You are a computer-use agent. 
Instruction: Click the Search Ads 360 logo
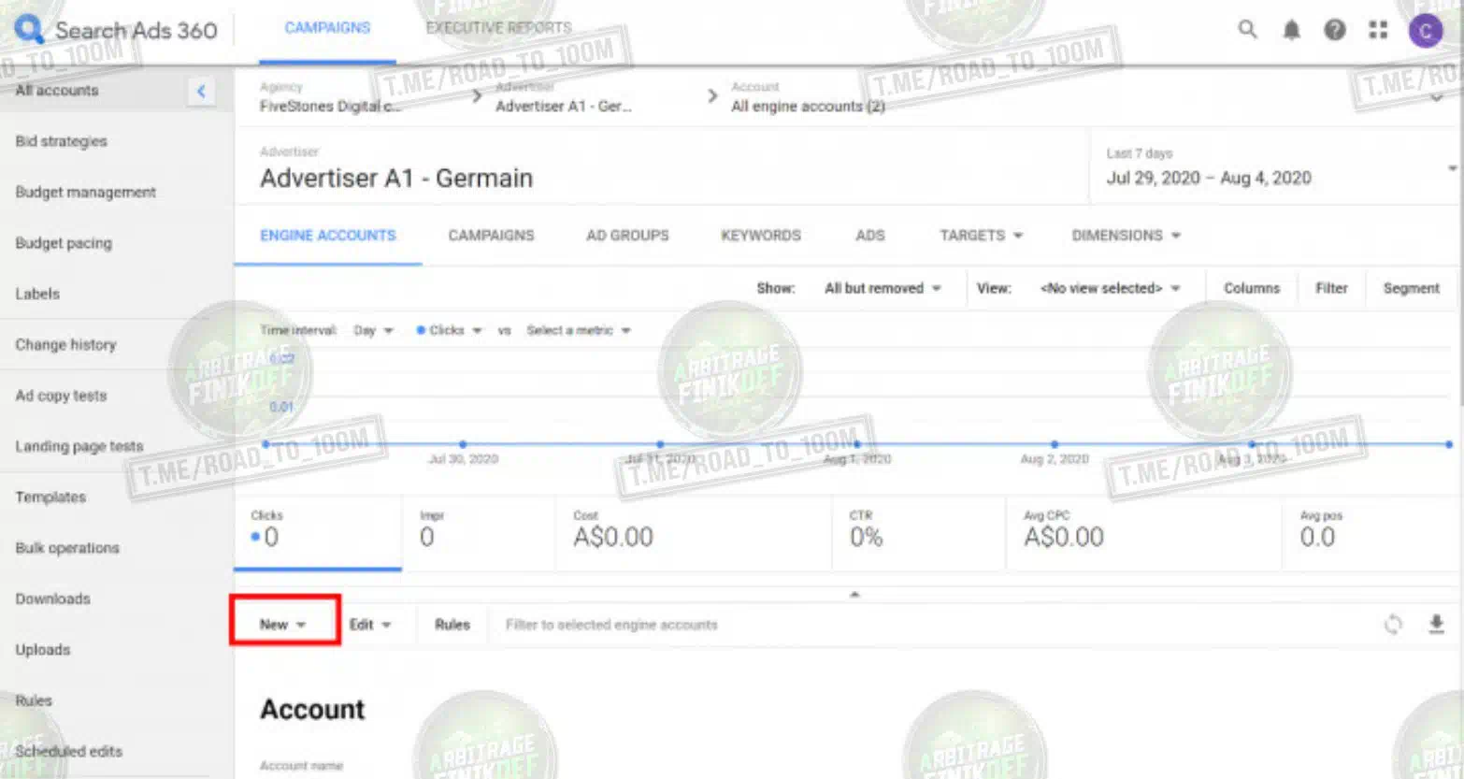117,30
